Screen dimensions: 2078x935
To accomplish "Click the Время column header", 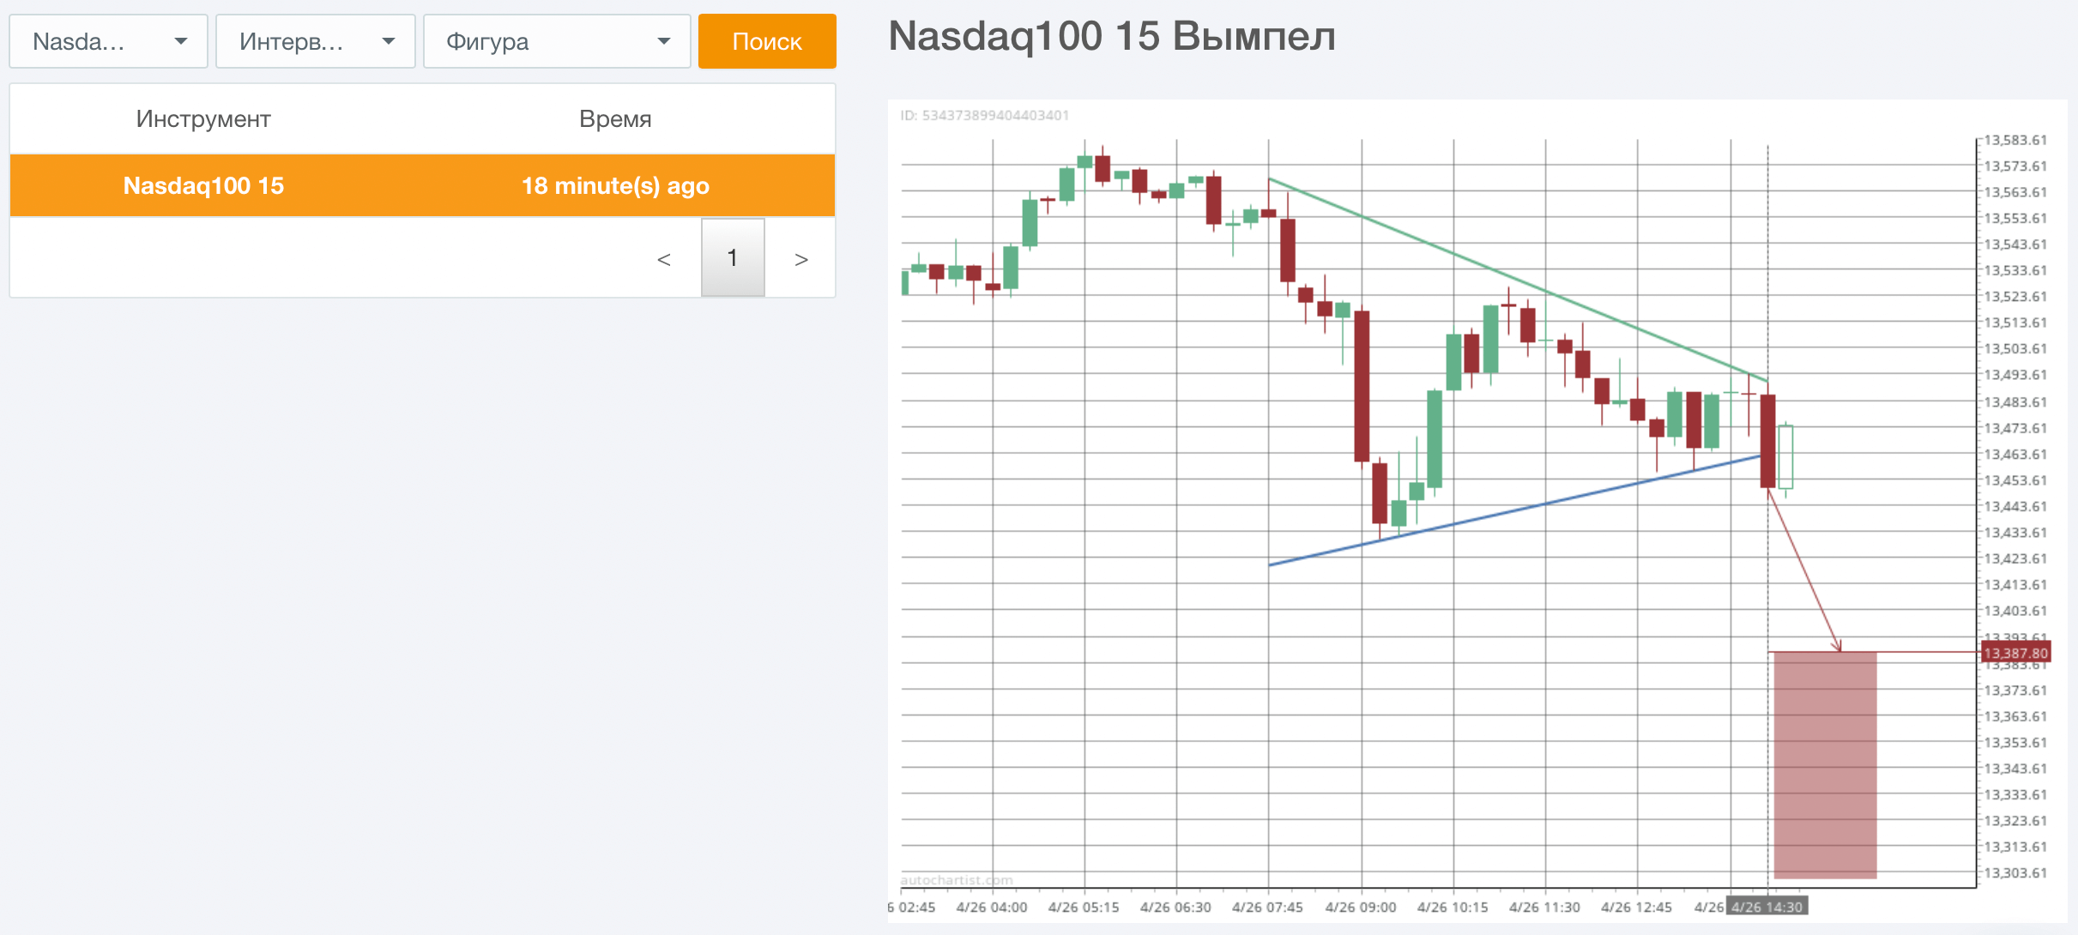I will pos(615,118).
